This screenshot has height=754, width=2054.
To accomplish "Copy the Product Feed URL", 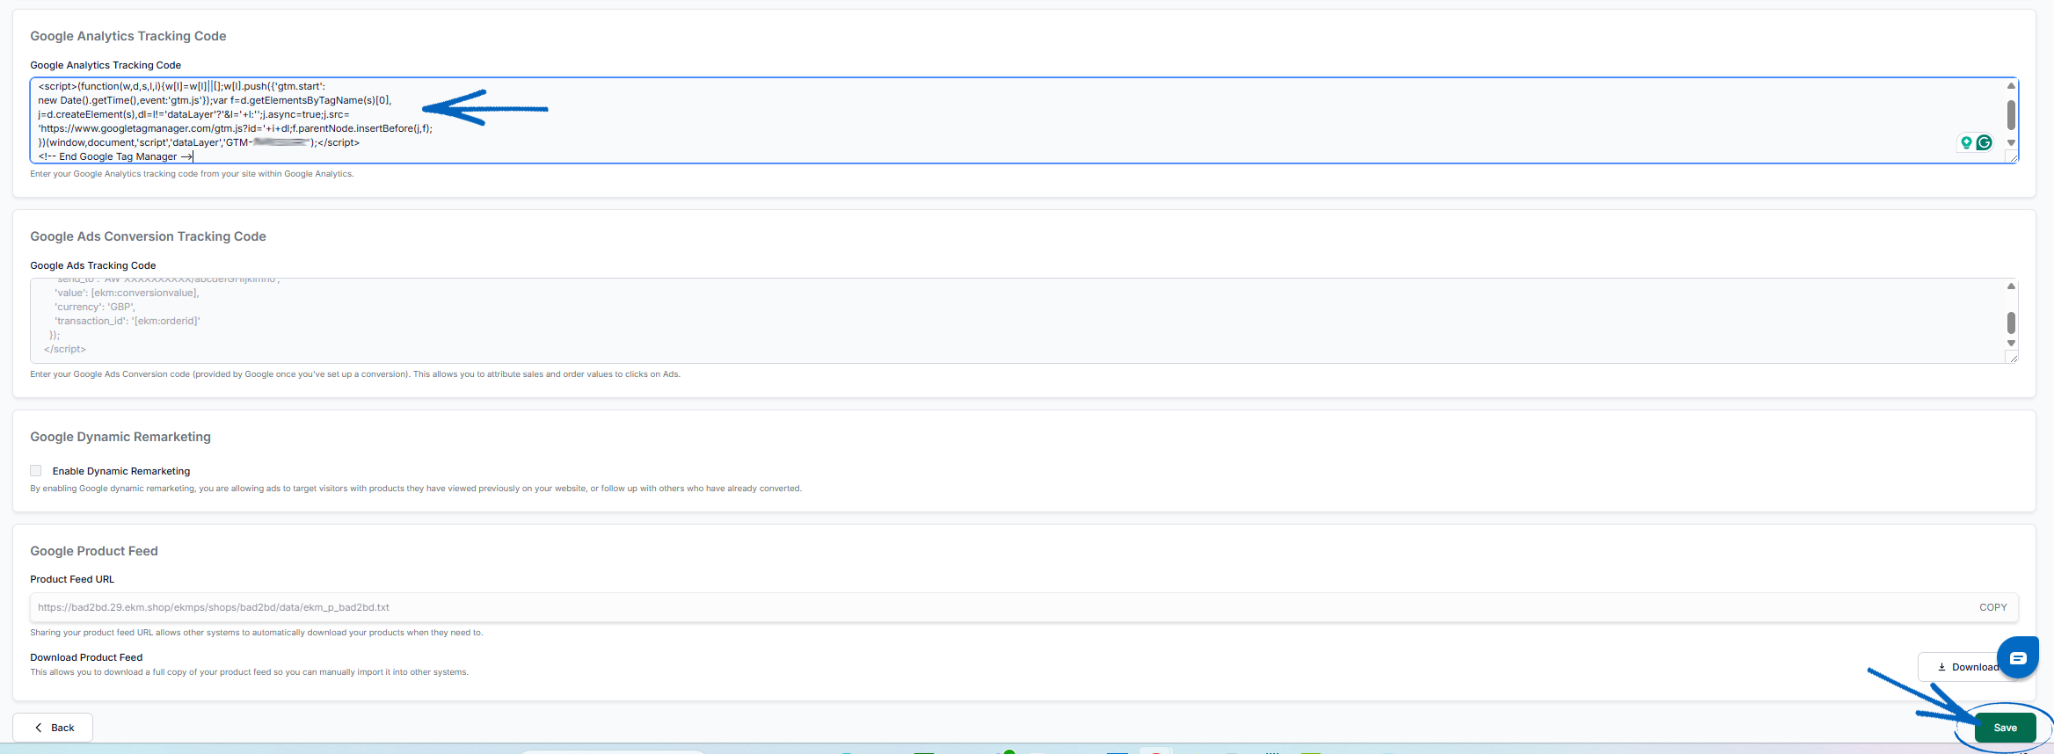I will [1993, 607].
